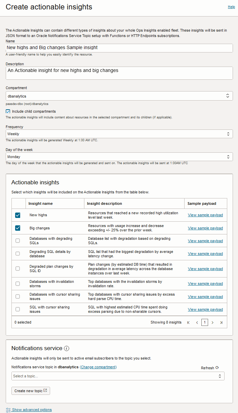Check the Databases with degrading SQLs insight
This screenshot has height=413, width=238.
click(x=17, y=240)
